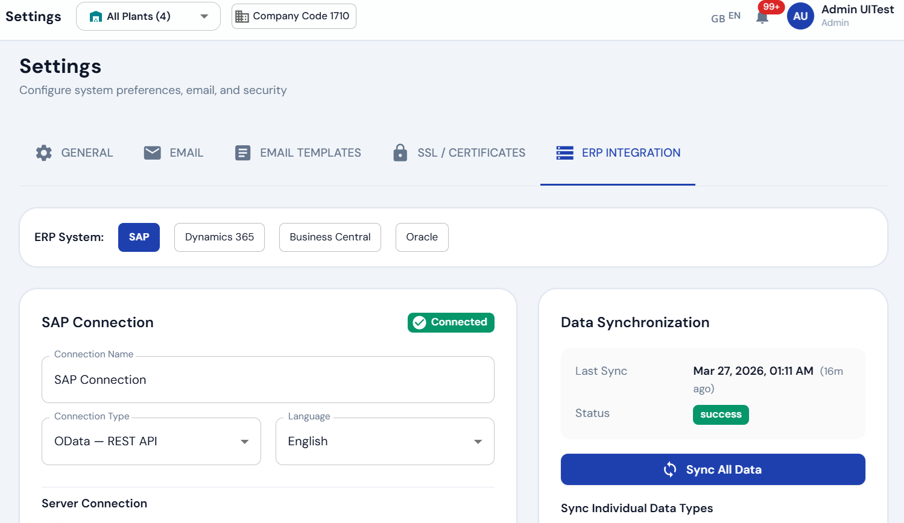Click the GB EN language switcher
904x523 pixels.
[x=725, y=17]
